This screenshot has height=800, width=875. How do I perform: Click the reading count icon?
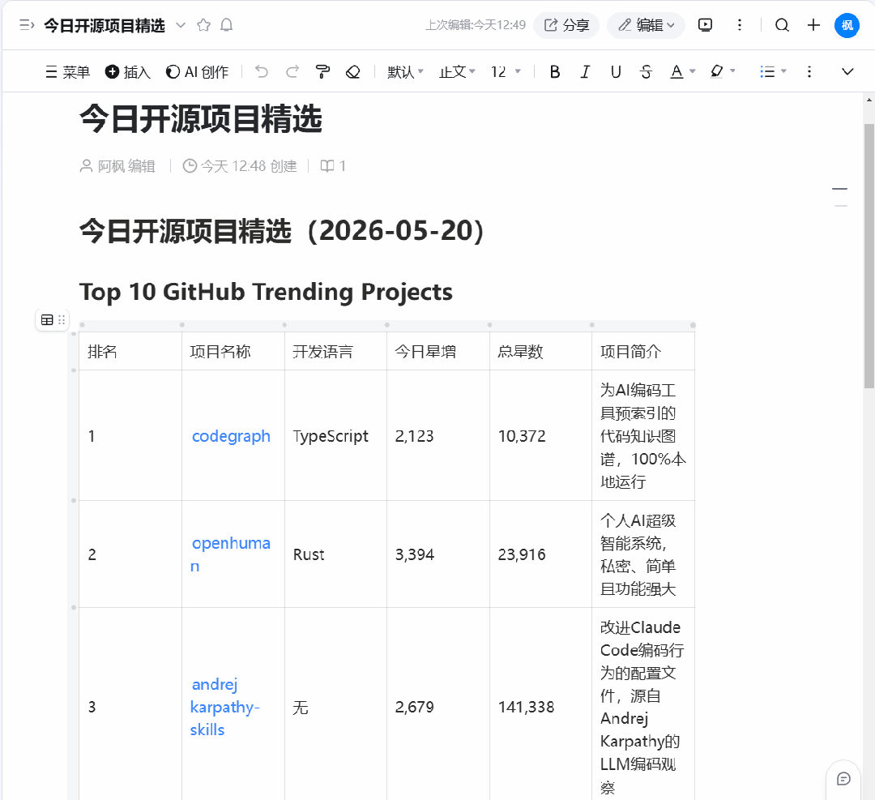[x=327, y=166]
